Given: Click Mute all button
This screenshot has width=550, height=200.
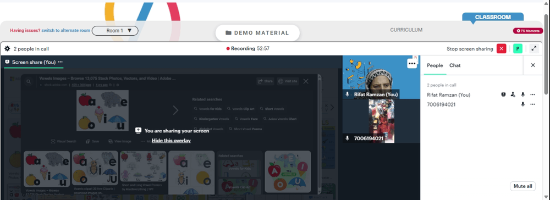Looking at the screenshot, I should (522, 186).
